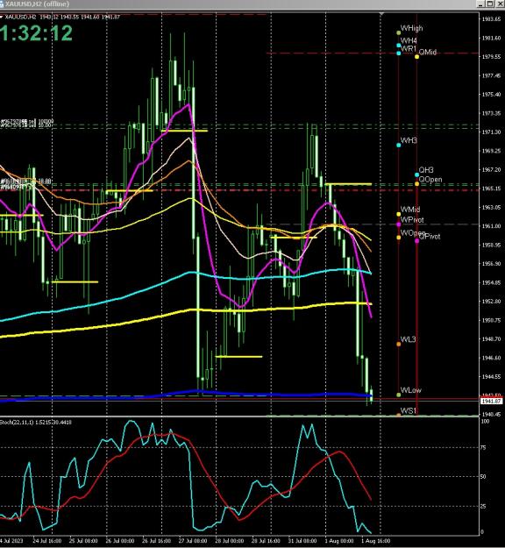Viewport: 505px width, 548px height.
Task: Click the XAUUSD chart window icon
Action: (x=2, y=4)
